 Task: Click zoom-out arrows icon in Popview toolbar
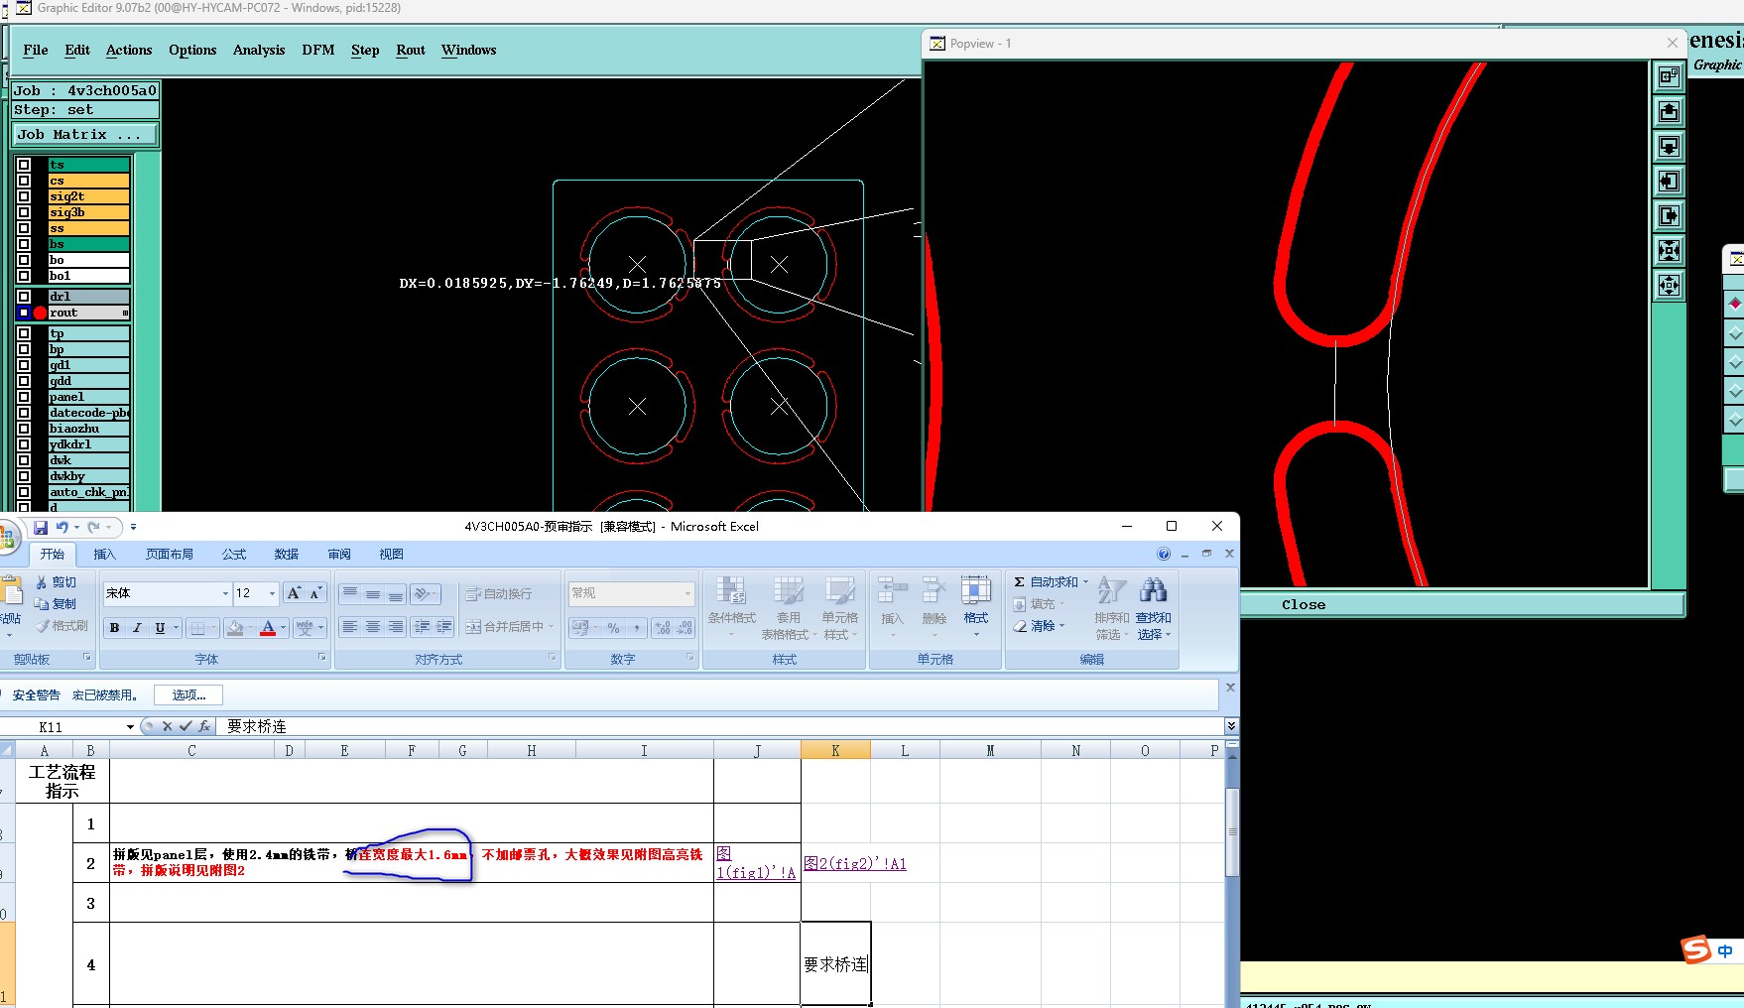(1670, 286)
